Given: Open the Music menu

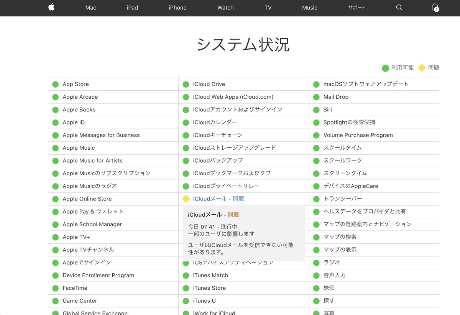Looking at the screenshot, I should pos(310,8).
